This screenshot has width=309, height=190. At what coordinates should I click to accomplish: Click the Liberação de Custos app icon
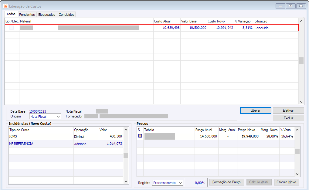click(x=5, y=6)
